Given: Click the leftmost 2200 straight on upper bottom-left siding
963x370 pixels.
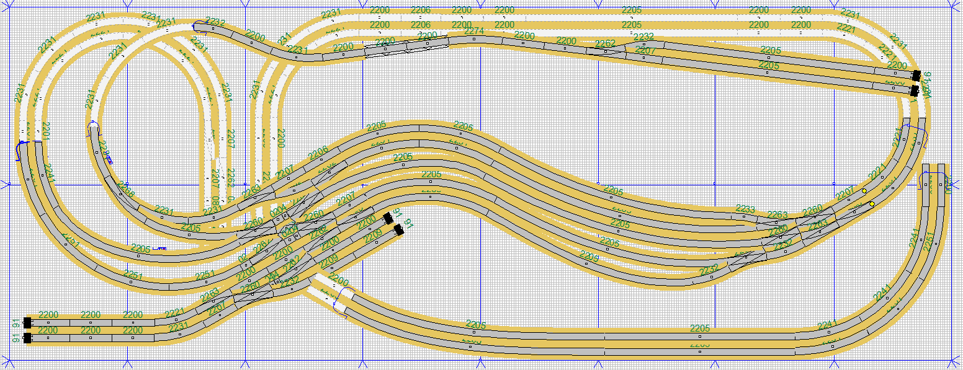Looking at the screenshot, I should (x=48, y=322).
